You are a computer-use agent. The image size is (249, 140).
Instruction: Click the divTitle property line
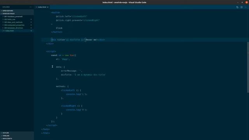[83, 75]
